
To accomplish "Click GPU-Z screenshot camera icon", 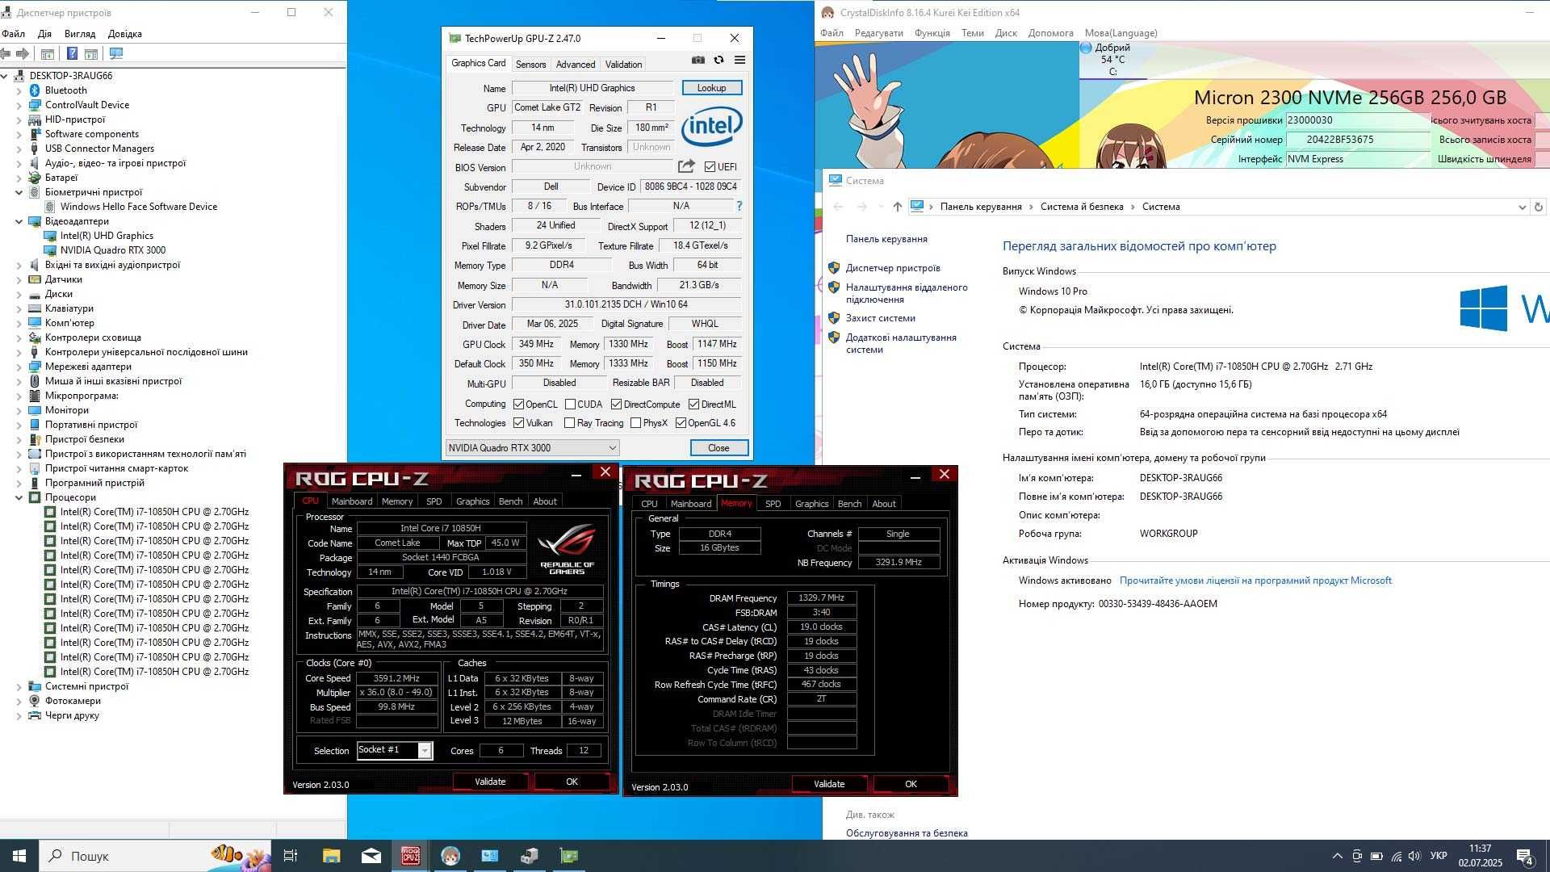I will click(x=698, y=60).
